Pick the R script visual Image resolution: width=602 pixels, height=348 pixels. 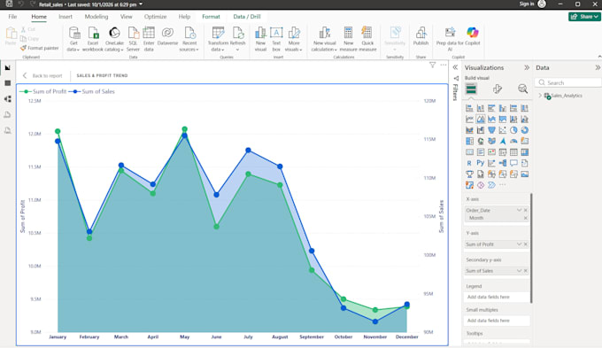pos(469,163)
